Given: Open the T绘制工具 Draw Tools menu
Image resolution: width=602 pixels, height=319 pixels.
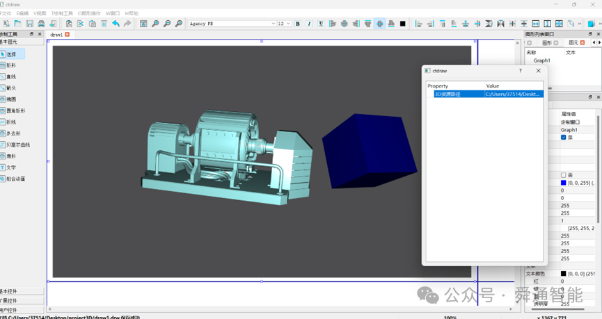Looking at the screenshot, I should click(62, 13).
